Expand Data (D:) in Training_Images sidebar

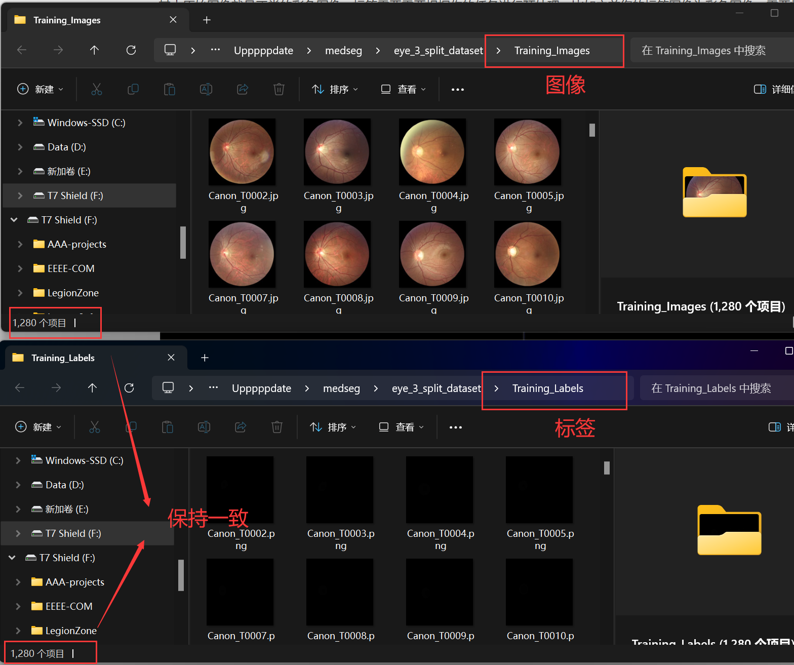click(20, 147)
